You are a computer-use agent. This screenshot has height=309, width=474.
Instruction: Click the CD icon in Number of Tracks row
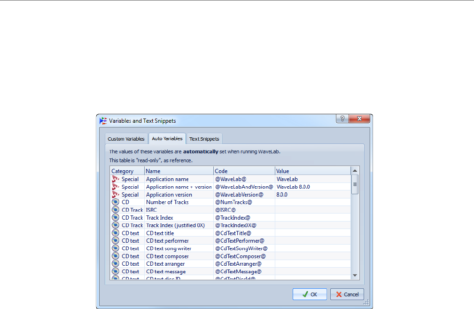click(x=116, y=202)
